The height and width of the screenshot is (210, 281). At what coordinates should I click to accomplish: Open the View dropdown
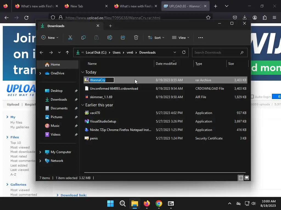tap(181, 37)
